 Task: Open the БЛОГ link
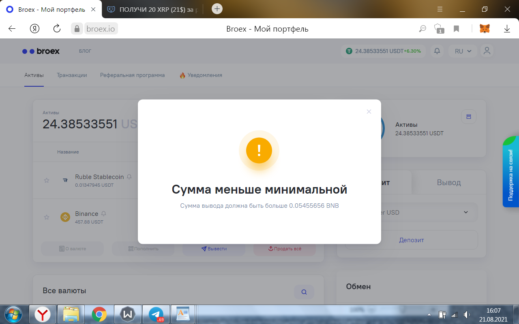85,51
